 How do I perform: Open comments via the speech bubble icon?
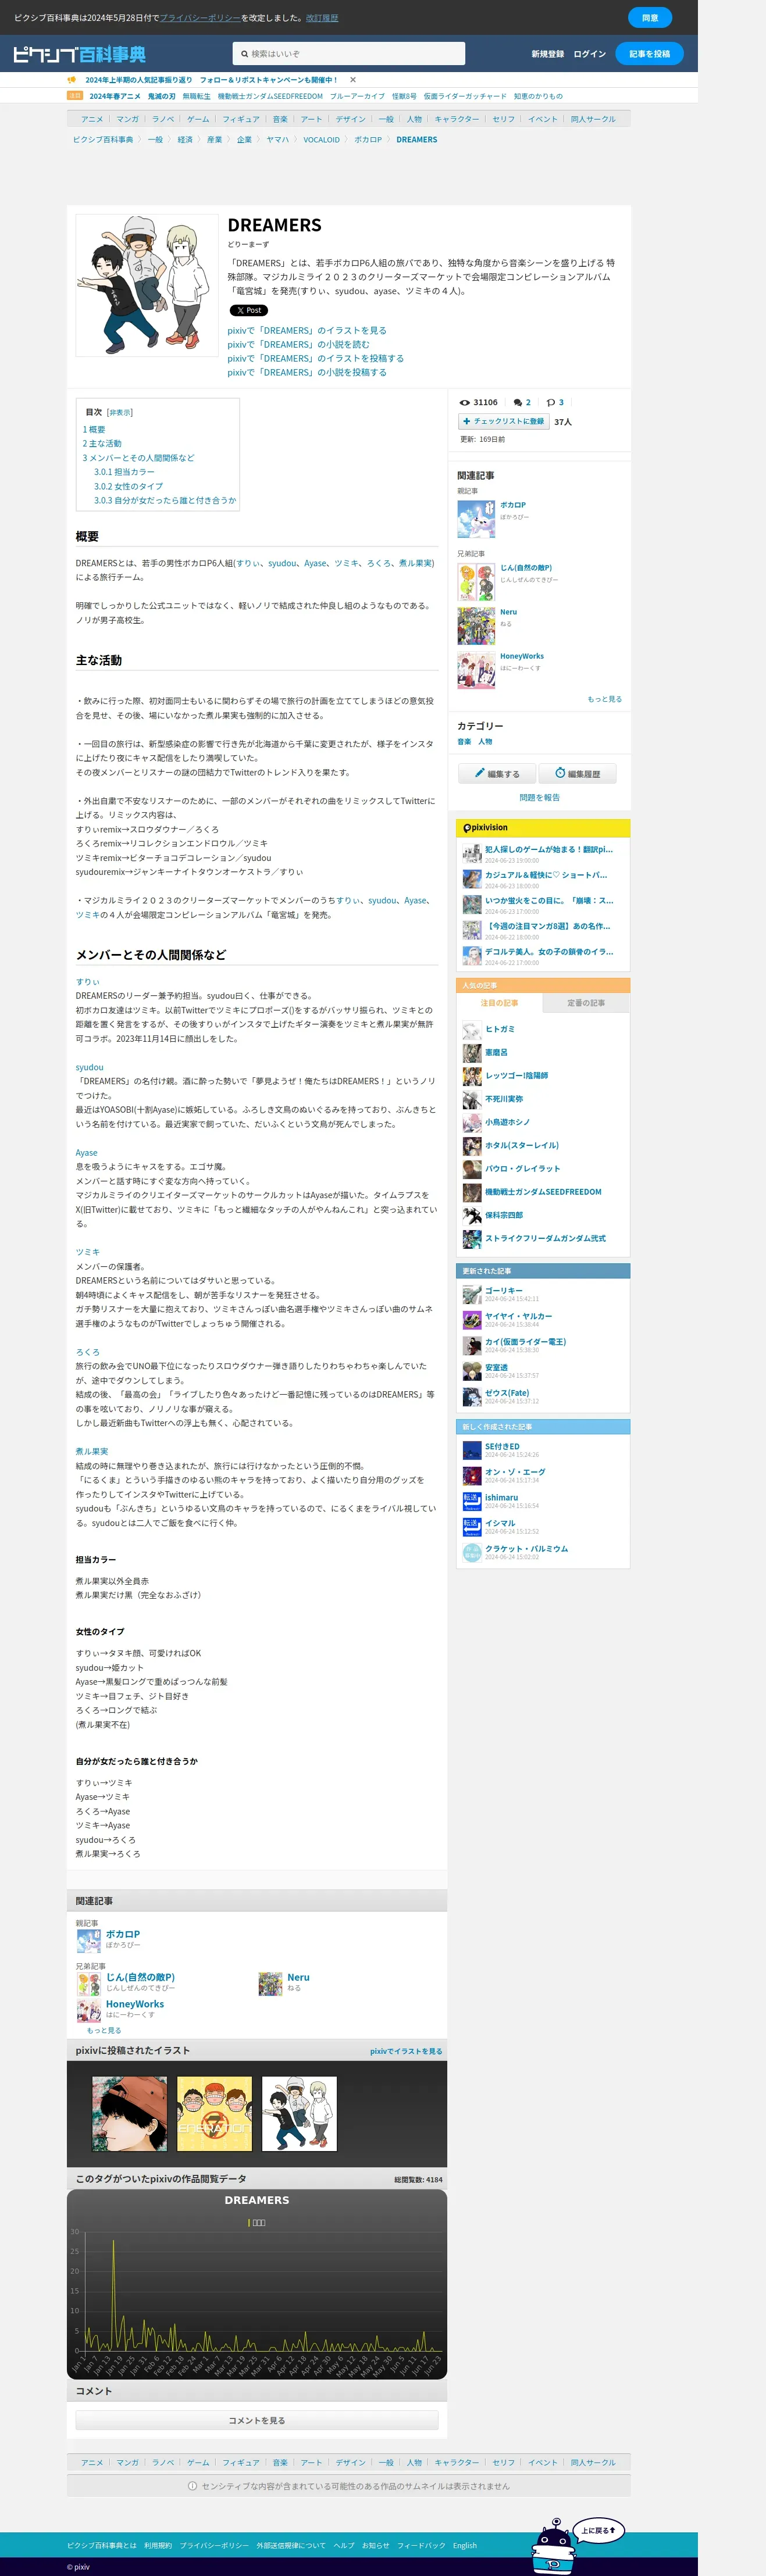click(x=518, y=402)
